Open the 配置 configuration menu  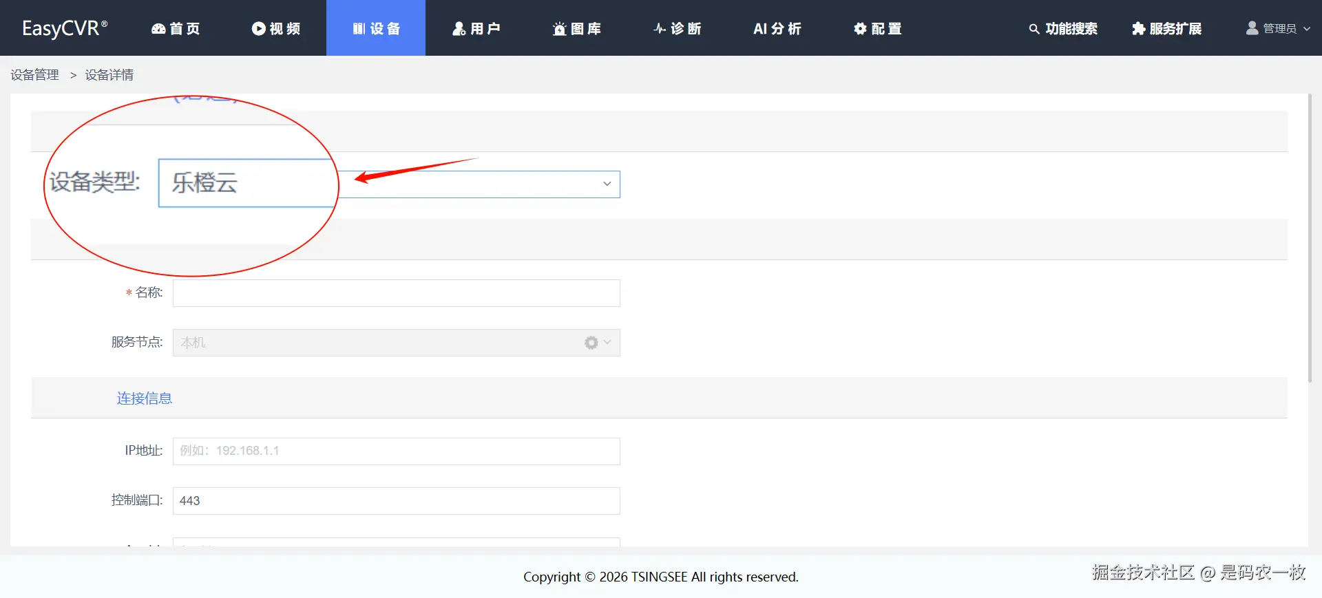click(x=878, y=28)
